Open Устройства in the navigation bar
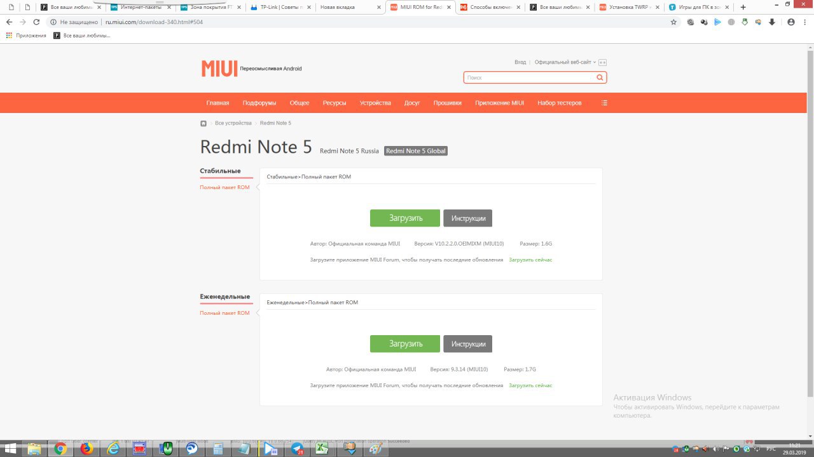Screen dimensions: 814x457 tap(375, 103)
